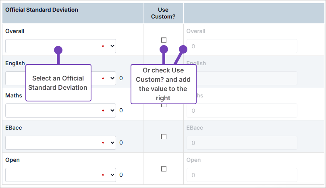
Task: Click the Select an Official Standard Deviation callout
Action: (58, 83)
